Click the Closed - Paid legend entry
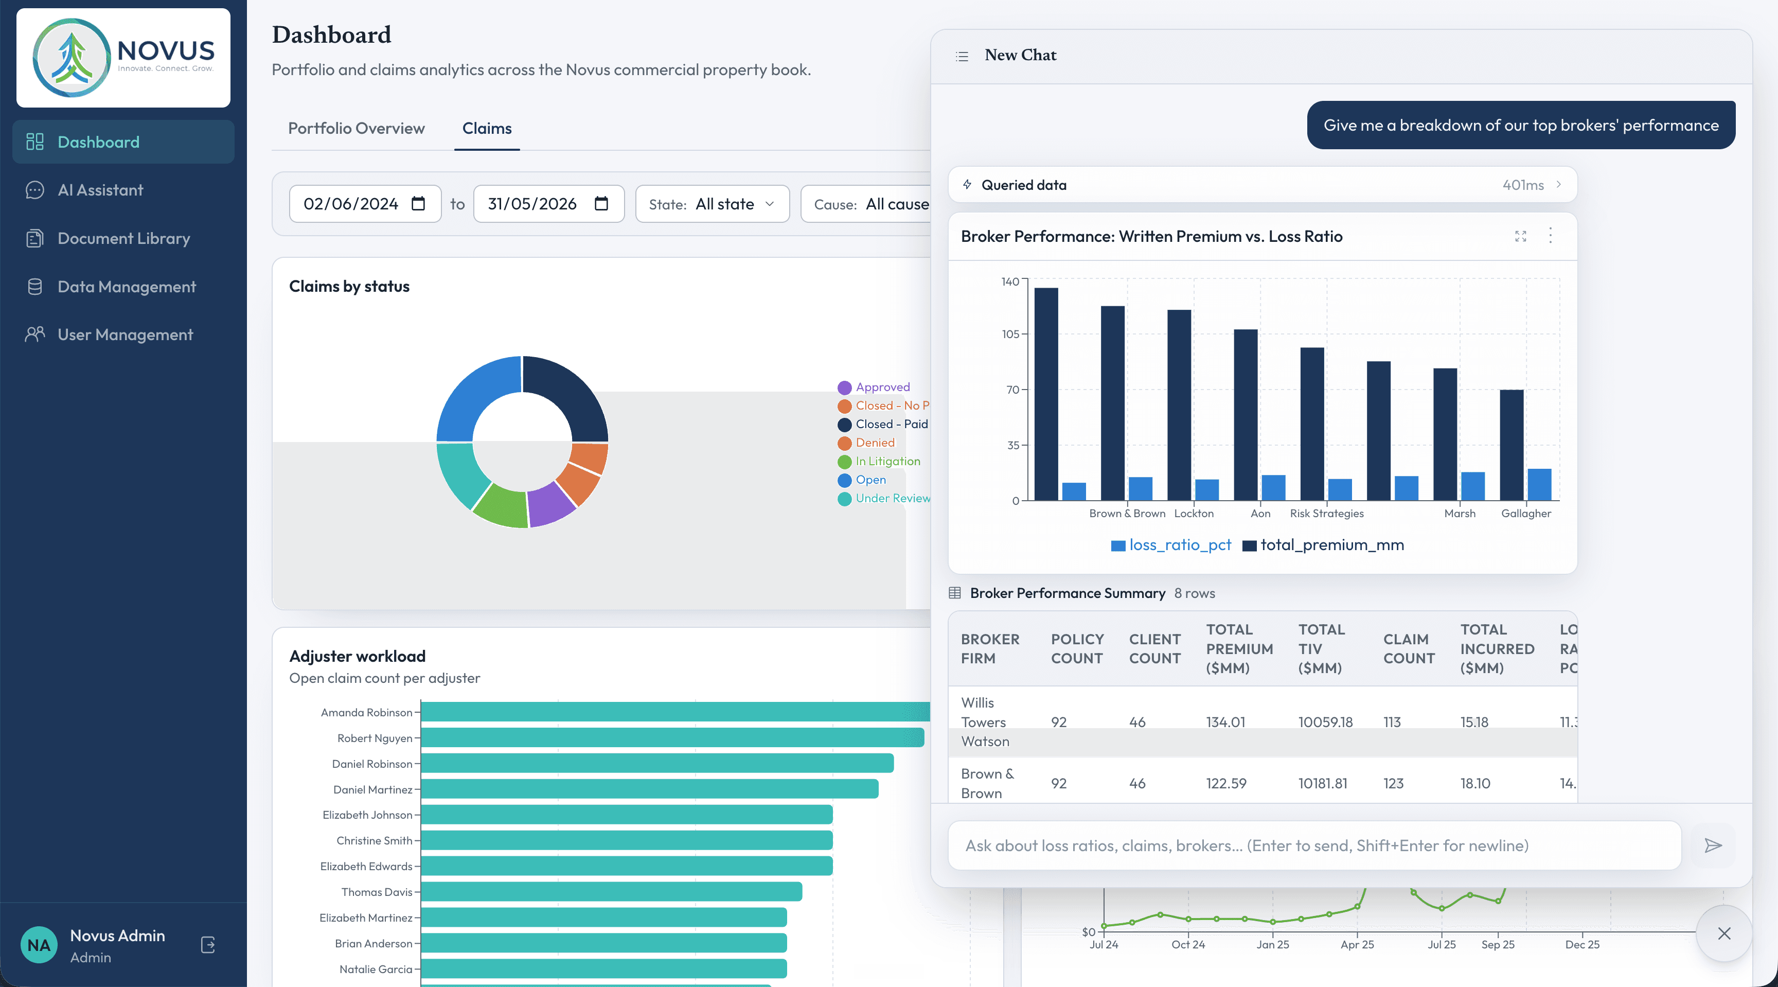This screenshot has height=987, width=1778. (x=883, y=424)
